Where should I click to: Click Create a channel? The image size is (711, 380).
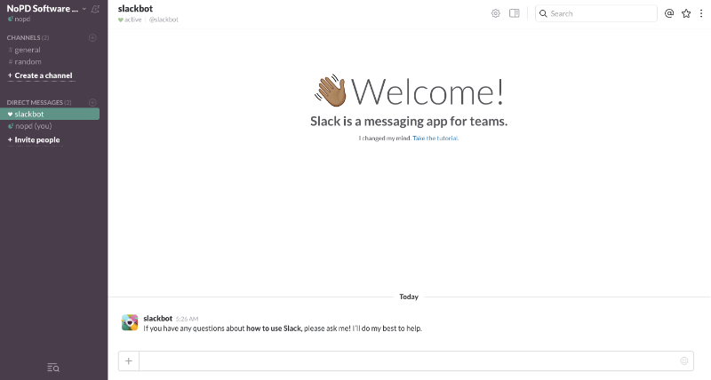[x=40, y=75]
